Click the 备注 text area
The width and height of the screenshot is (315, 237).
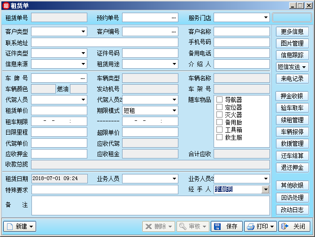point(151,205)
